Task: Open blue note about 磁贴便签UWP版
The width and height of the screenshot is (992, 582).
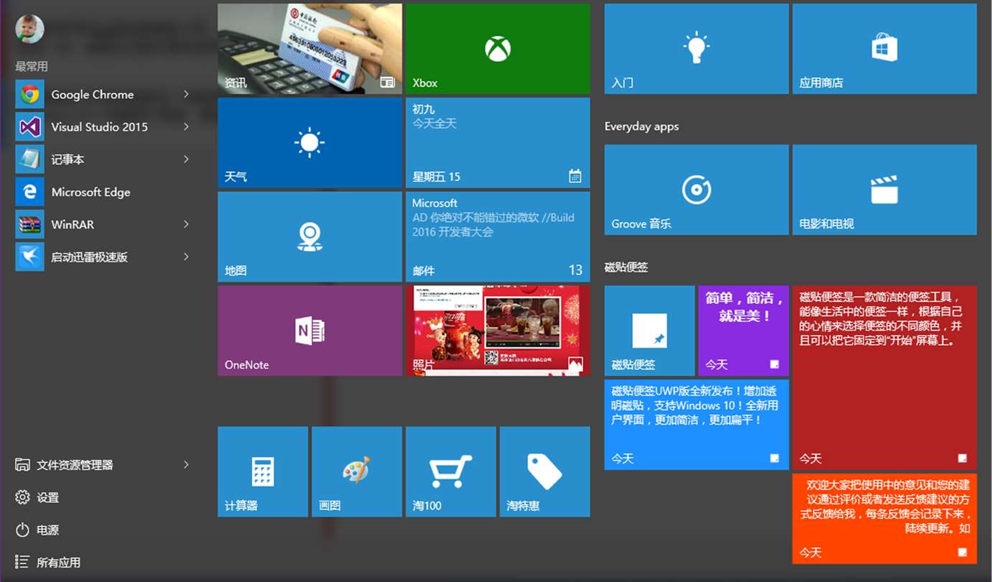Action: click(697, 425)
